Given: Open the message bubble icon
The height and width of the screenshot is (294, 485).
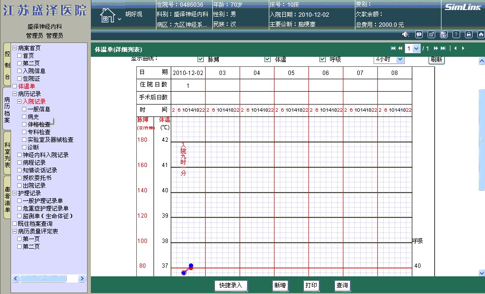Looking at the screenshot, I should pos(419,34).
